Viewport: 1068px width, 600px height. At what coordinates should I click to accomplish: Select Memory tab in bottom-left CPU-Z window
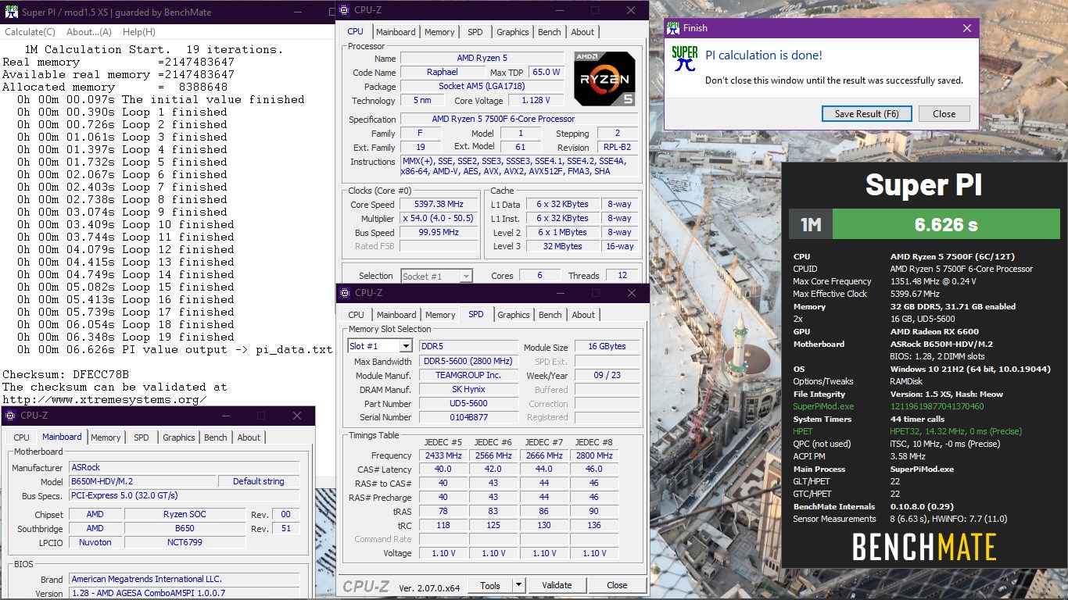[106, 437]
